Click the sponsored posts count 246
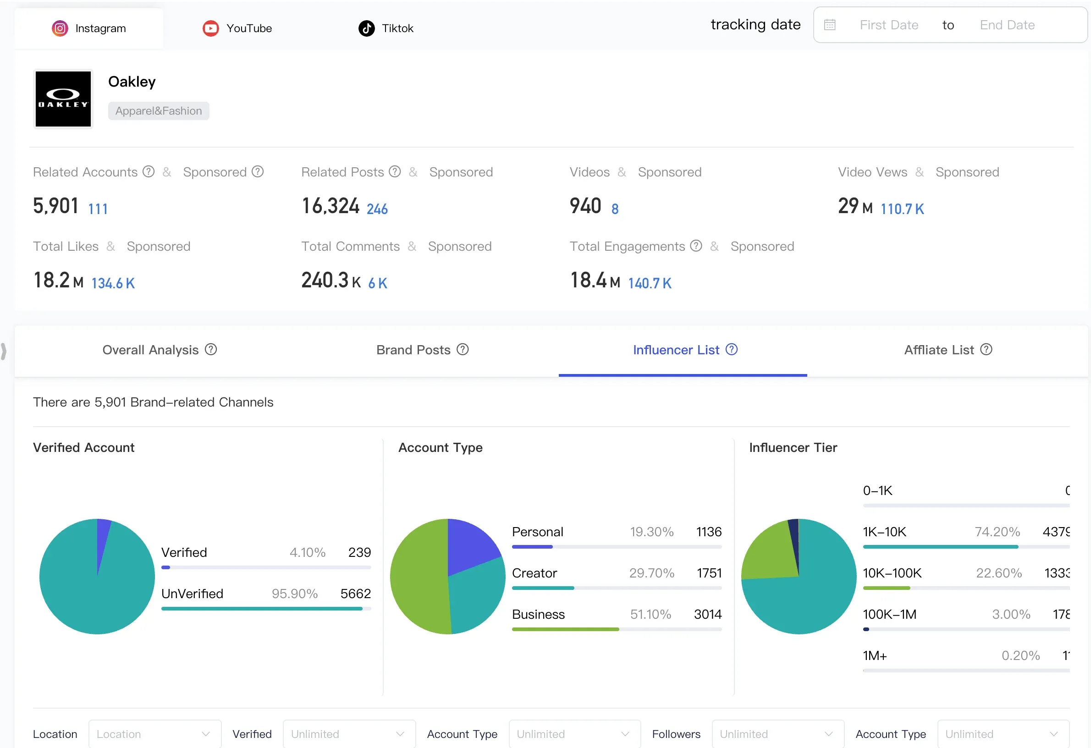The height and width of the screenshot is (748, 1091). point(377,209)
